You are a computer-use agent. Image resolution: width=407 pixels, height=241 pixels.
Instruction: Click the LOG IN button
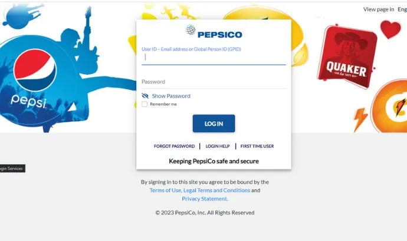[214, 123]
